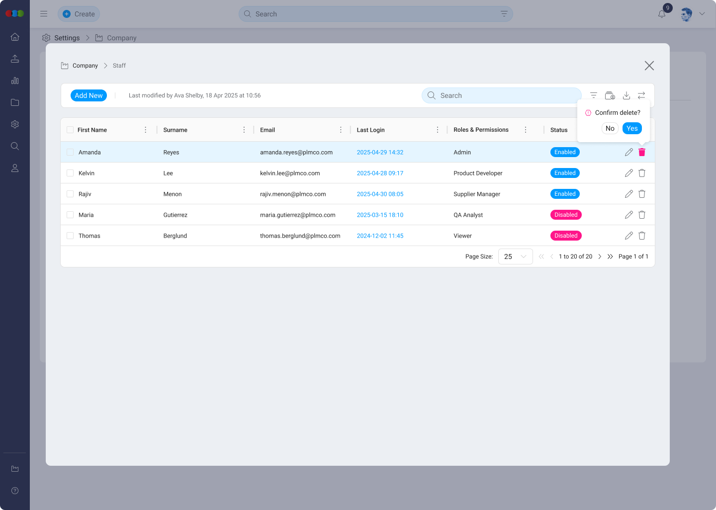Tick the checkbox for Rajiv row
716x510 pixels.
coord(70,194)
